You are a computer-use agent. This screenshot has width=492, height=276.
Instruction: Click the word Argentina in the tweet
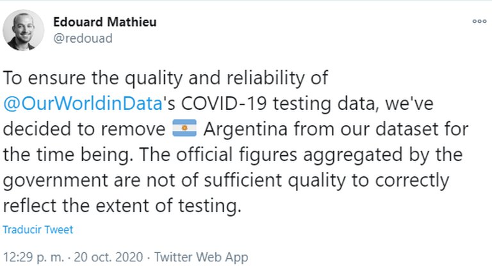pos(240,129)
